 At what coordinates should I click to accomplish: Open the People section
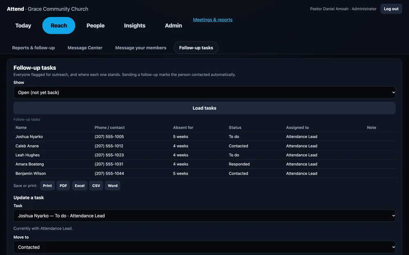tap(95, 25)
